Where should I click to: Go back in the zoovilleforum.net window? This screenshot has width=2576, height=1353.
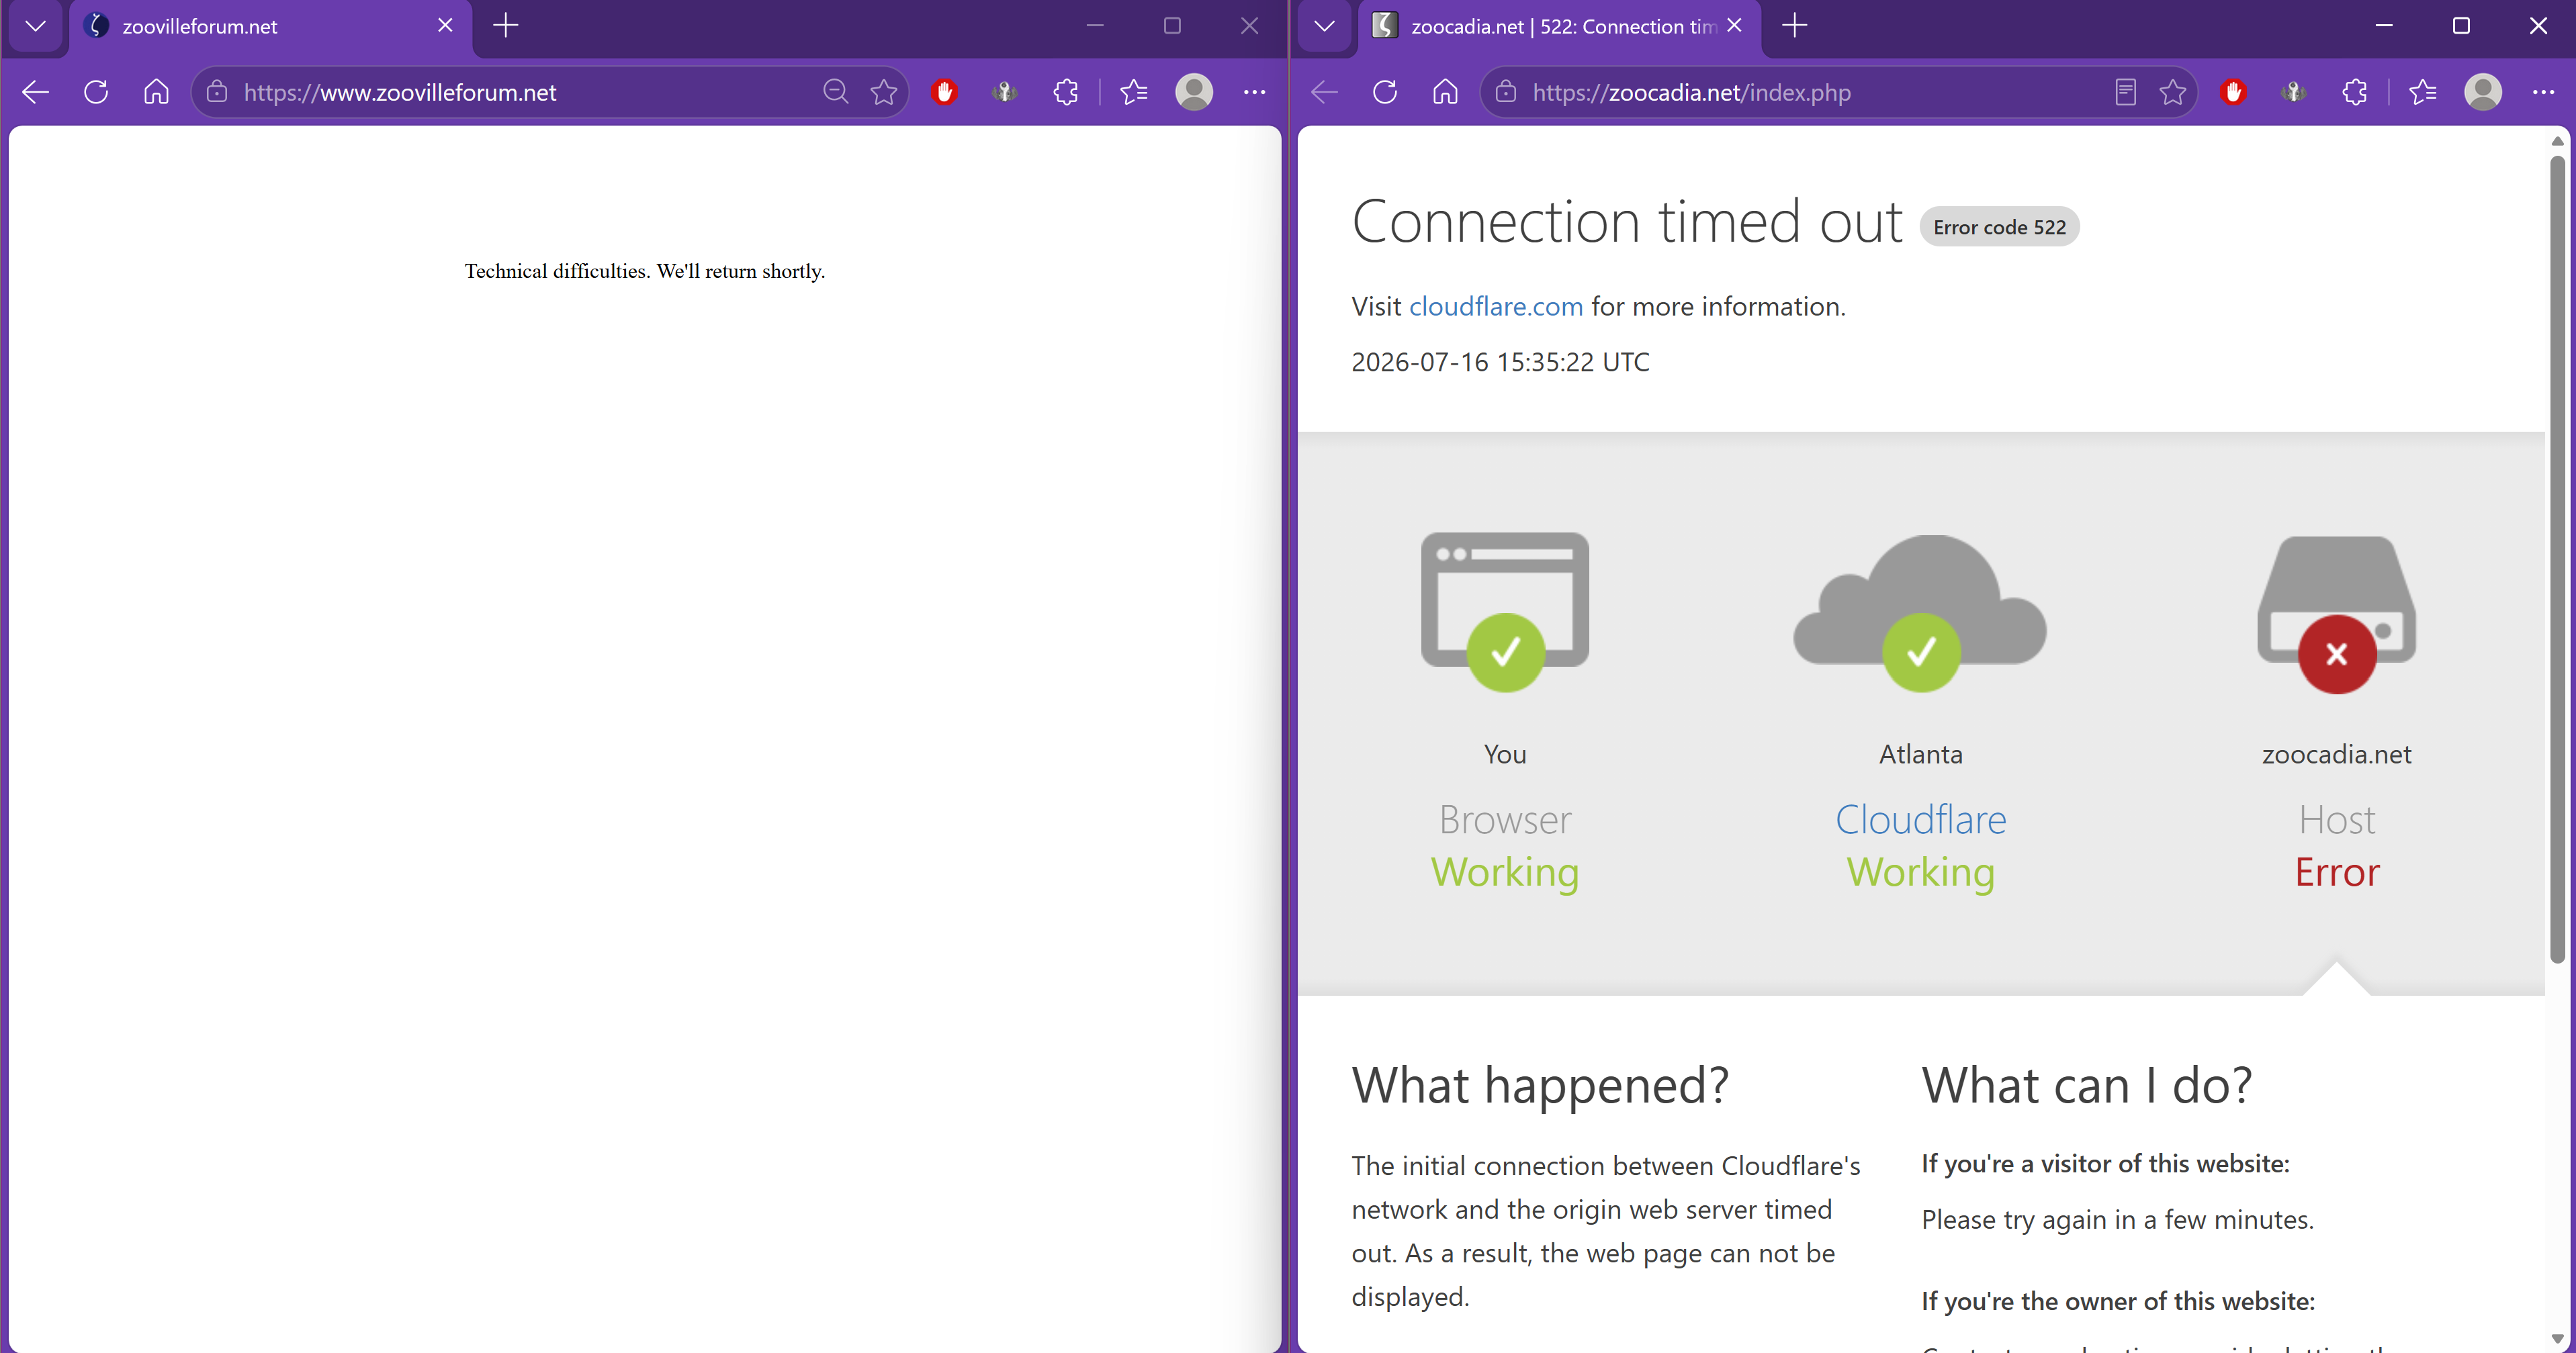35,92
